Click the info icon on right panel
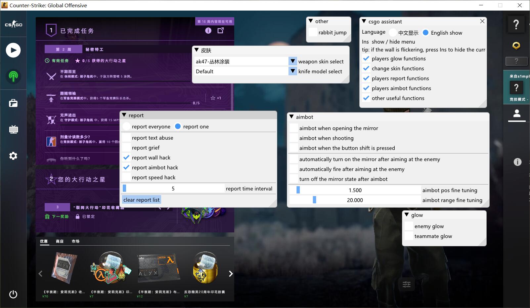This screenshot has height=308, width=530. 517,162
